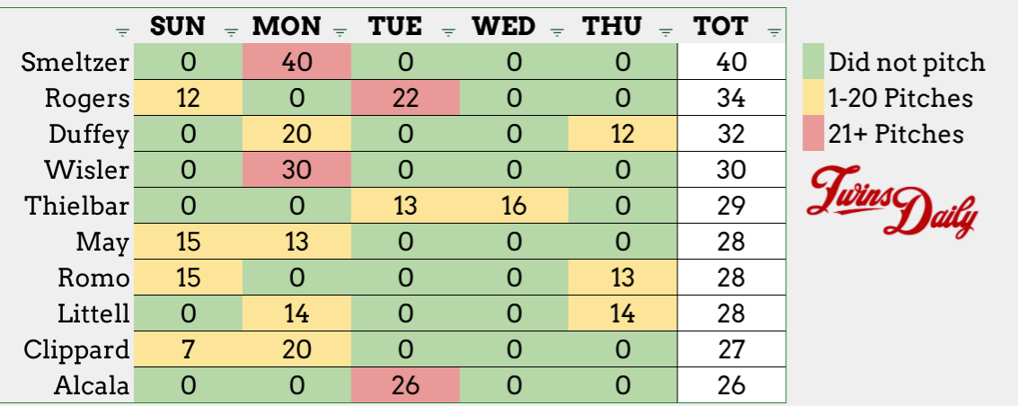Screen dimensions: 1018x406
Task: Open the SUN column filter icon
Action: click(232, 32)
